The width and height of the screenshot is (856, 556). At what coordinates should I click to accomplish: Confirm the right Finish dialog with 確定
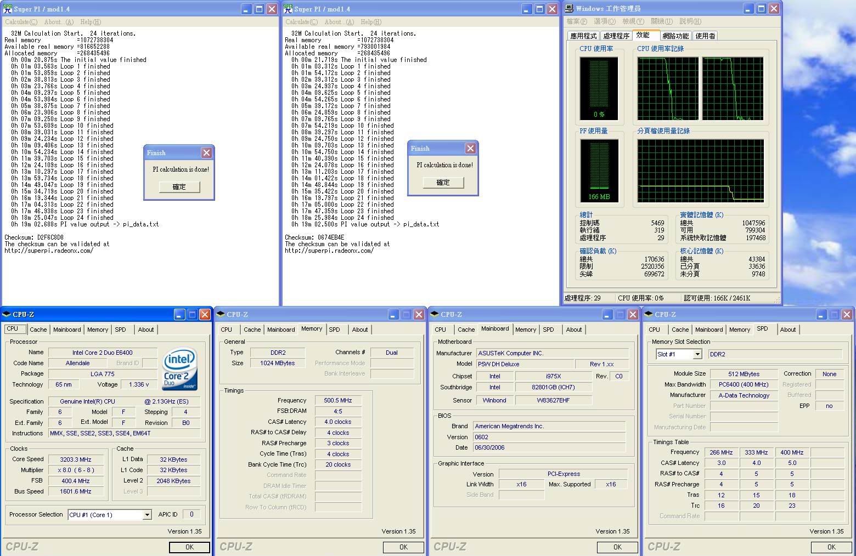point(443,183)
